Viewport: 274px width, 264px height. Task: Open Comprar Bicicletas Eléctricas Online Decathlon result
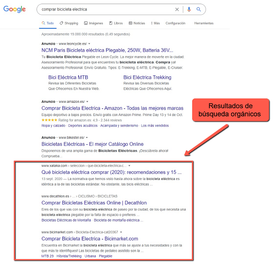point(94,203)
